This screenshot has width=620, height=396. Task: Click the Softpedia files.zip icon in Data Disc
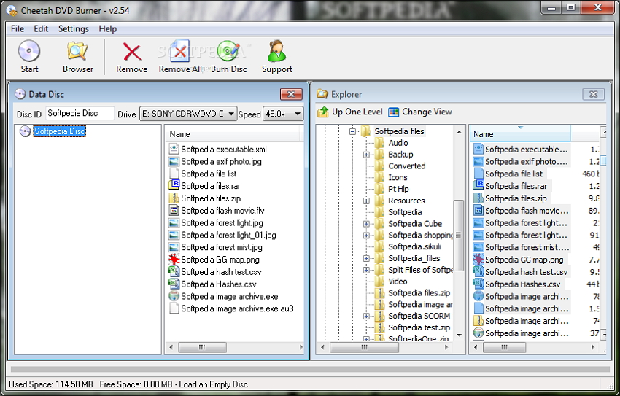coord(174,198)
